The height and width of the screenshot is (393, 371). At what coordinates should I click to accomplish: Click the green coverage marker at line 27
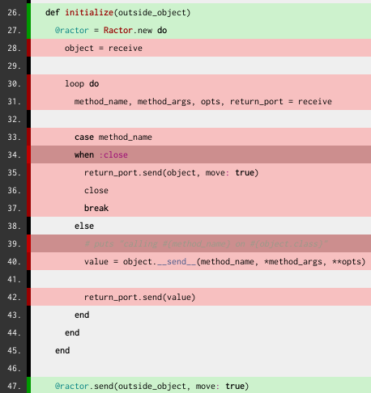(28, 30)
